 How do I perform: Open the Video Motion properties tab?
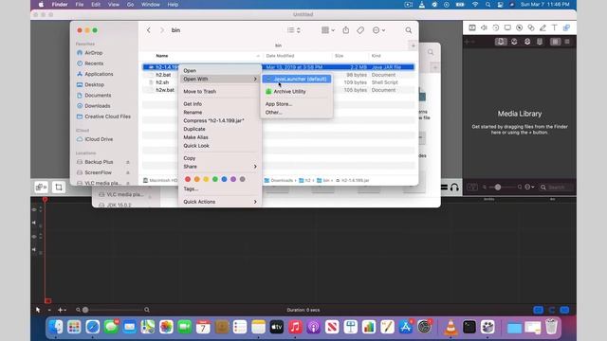click(496, 27)
